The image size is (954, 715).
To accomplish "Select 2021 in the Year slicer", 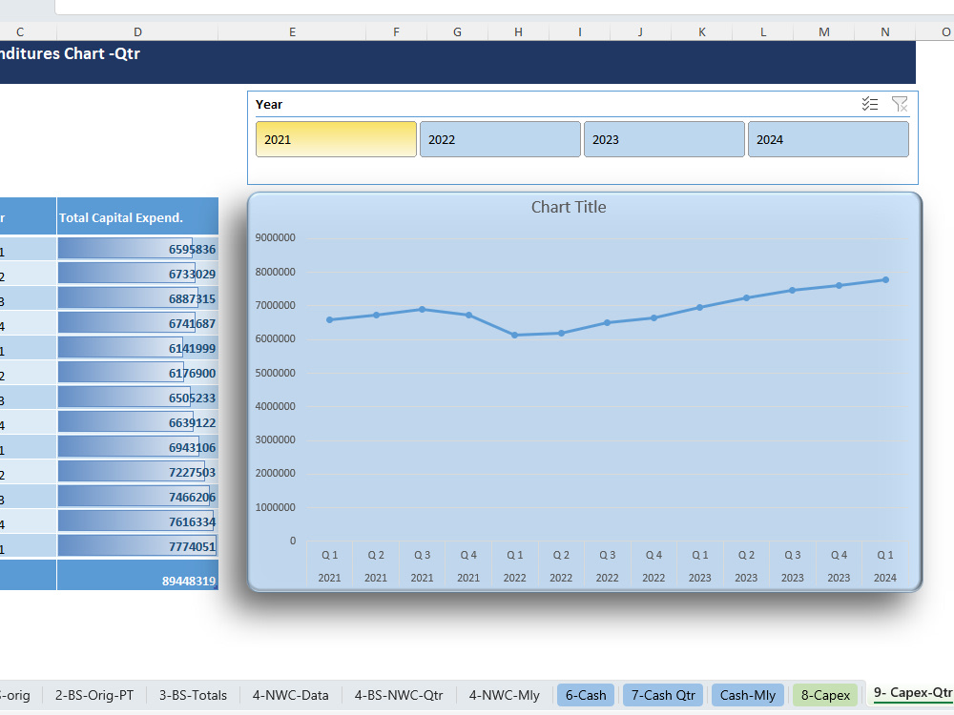I will tap(336, 138).
